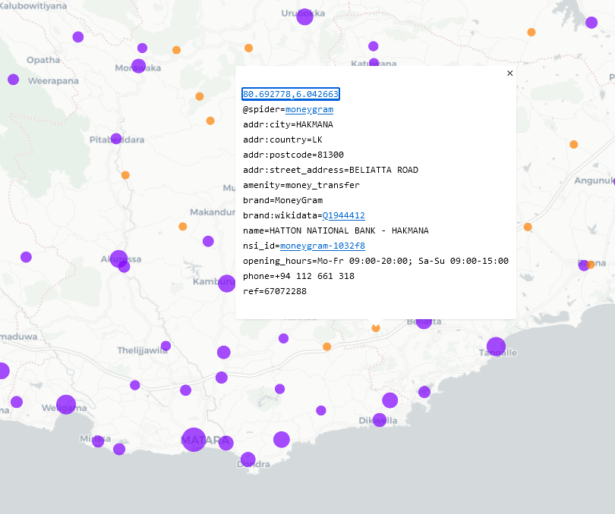The image size is (615, 514).
Task: Open the moneygram spider link
Action: (x=309, y=109)
